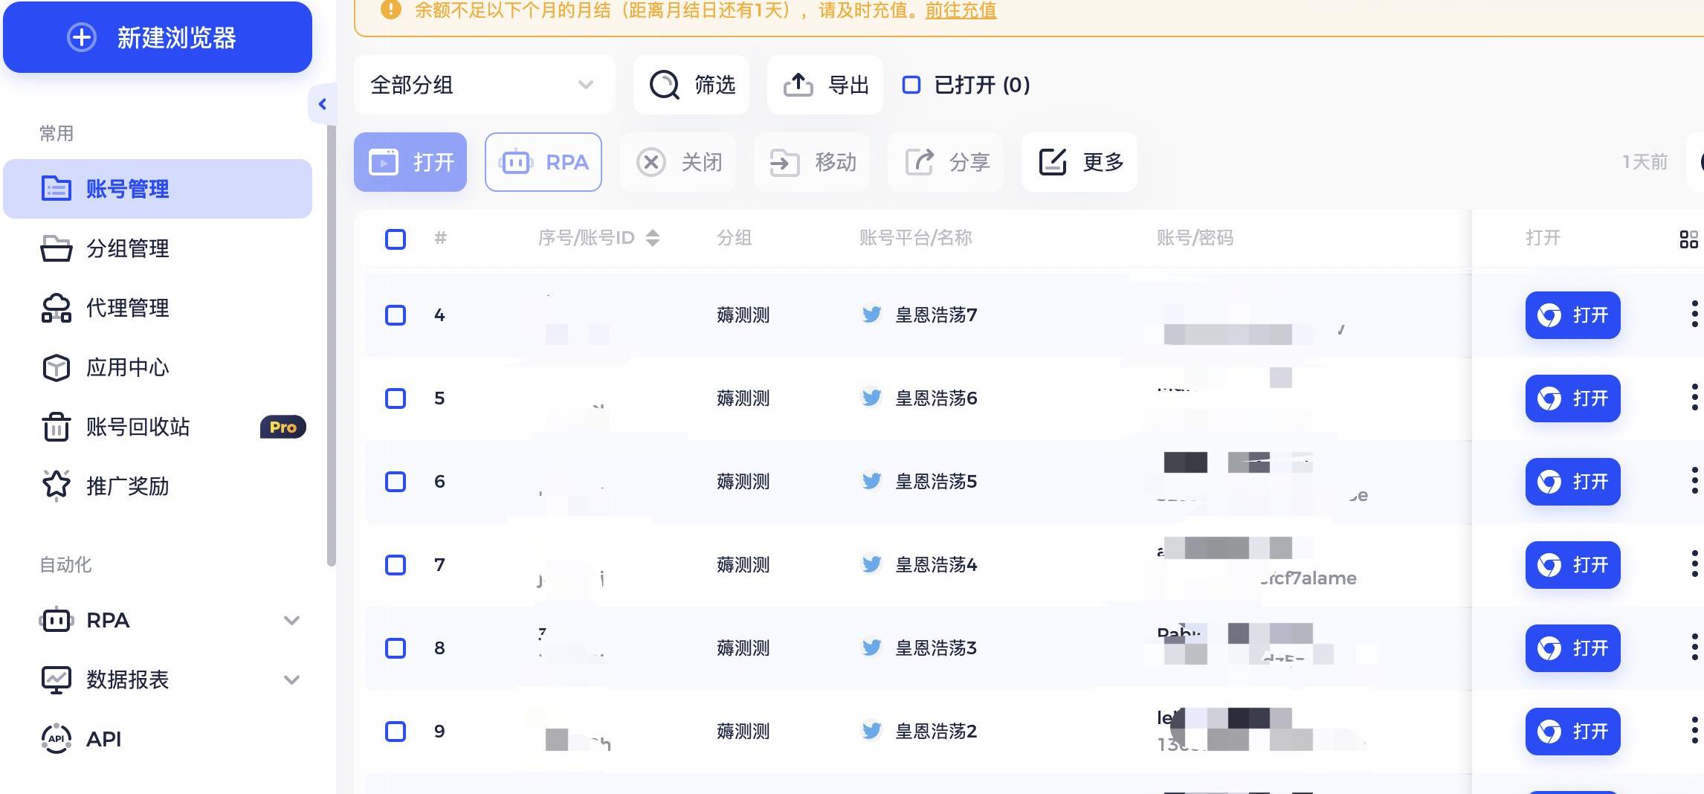Click the 更多 edit icon button
The image size is (1704, 794).
pos(1053,162)
